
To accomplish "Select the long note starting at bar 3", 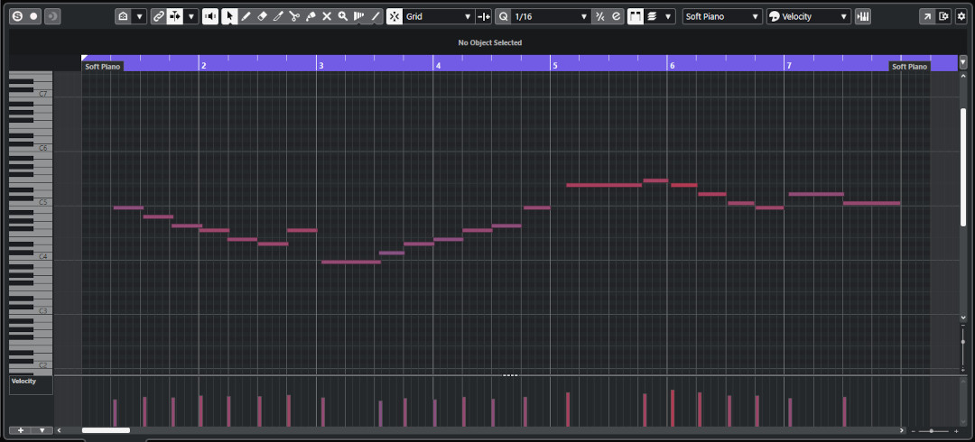I will 350,262.
